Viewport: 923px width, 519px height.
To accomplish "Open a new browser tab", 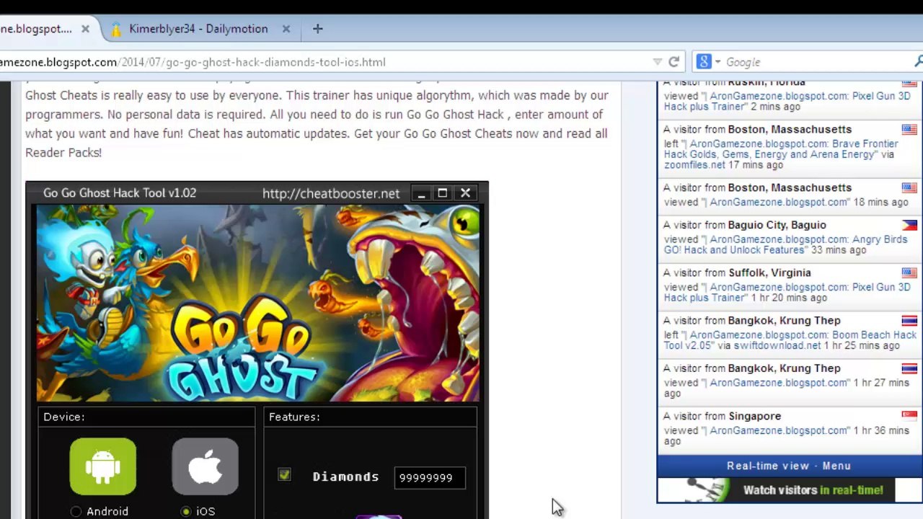I will [318, 29].
